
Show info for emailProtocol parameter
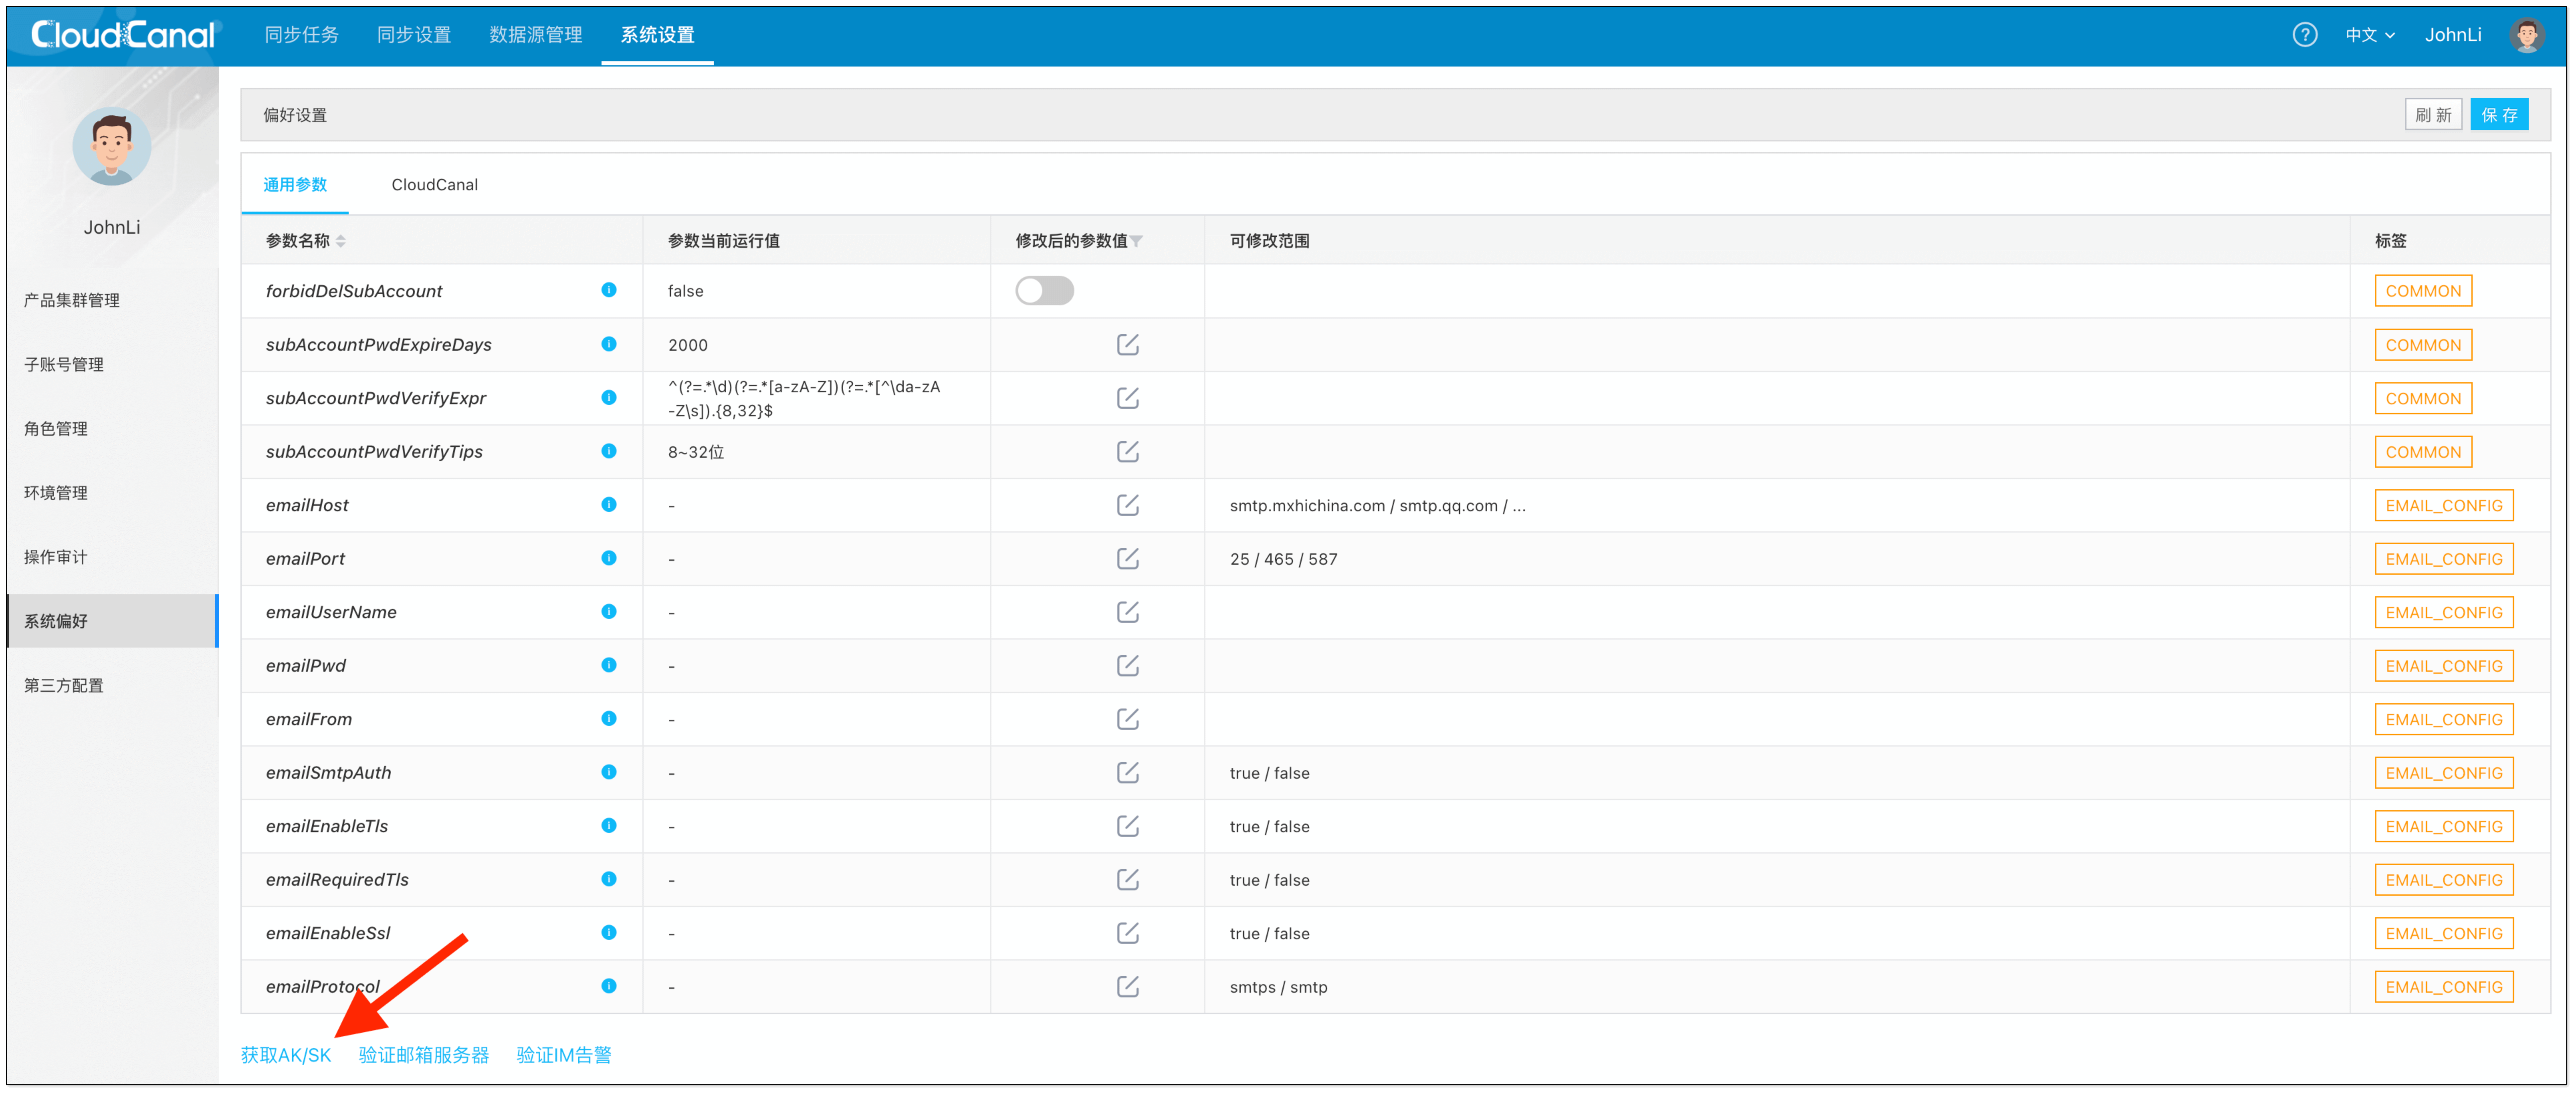tap(609, 986)
